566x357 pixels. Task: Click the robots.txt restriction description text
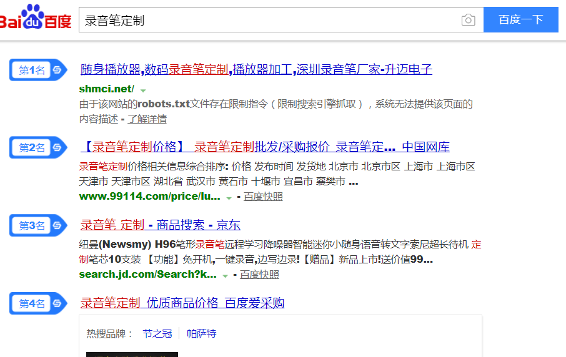276,112
